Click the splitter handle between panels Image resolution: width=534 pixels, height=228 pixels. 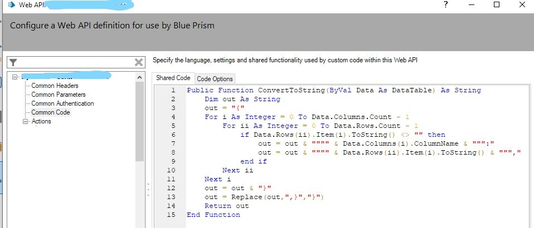(x=148, y=190)
